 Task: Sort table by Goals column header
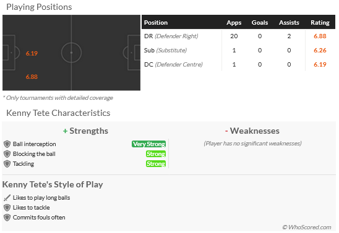[260, 23]
